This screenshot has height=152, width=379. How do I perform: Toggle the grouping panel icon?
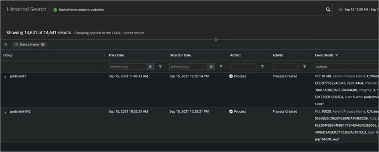[5, 44]
